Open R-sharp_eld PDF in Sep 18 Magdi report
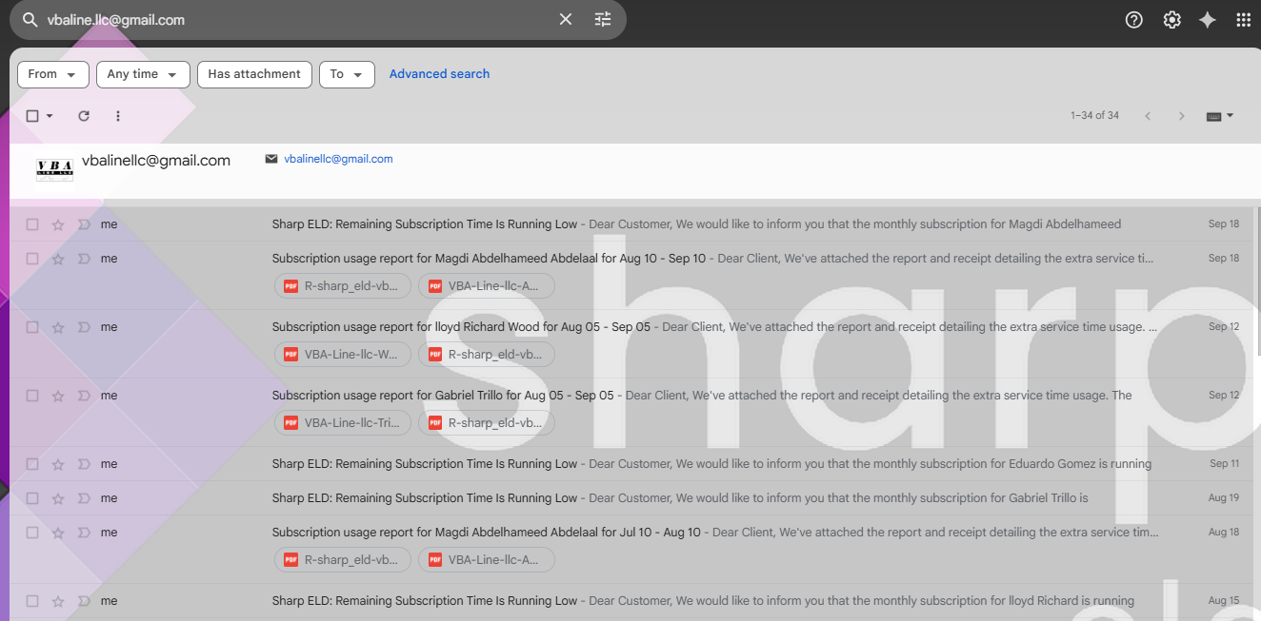The width and height of the screenshot is (1261, 621). (343, 286)
